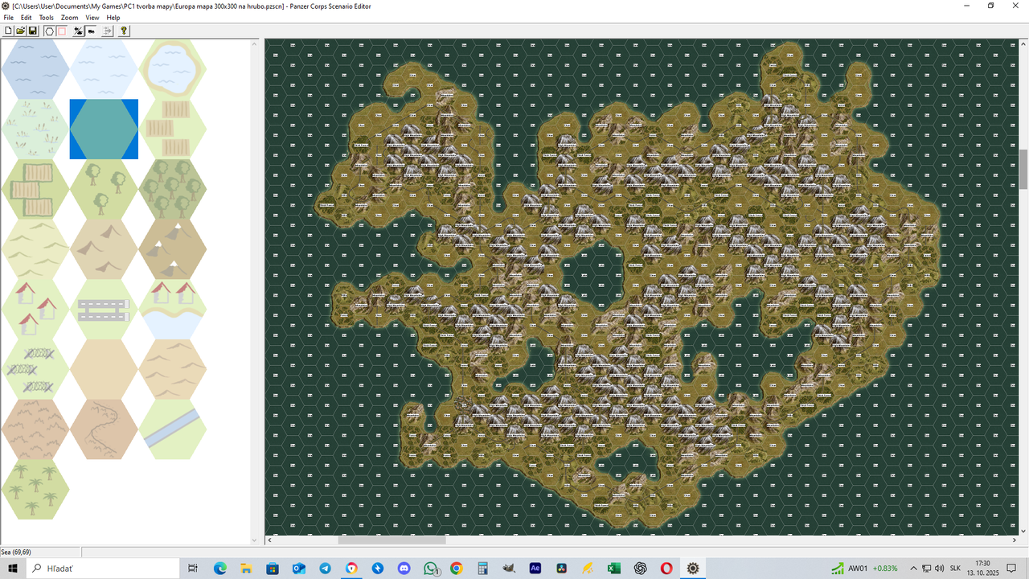Click terrain palette scrollbar down arrow

coord(256,540)
